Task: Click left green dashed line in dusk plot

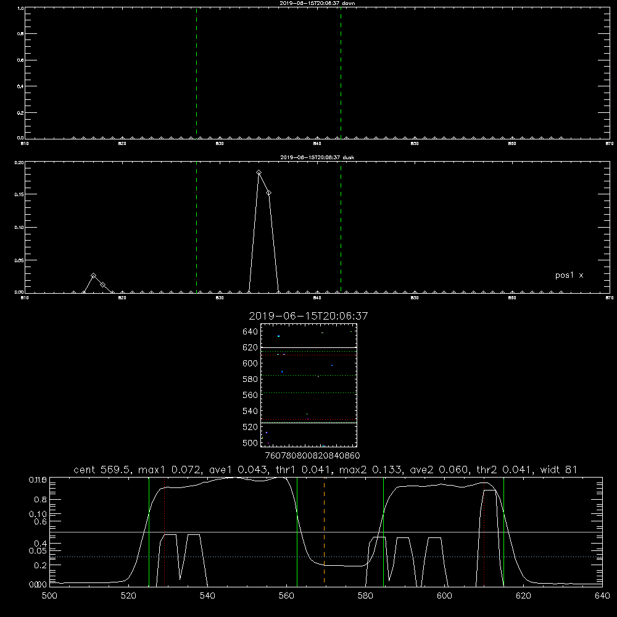Action: click(196, 227)
